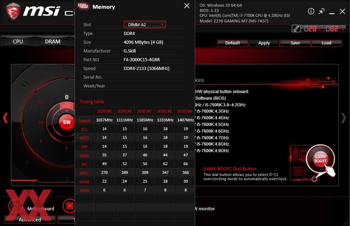Click the red chip icon in bottom bar
This screenshot has width=350, height=226.
(x=69, y=206)
